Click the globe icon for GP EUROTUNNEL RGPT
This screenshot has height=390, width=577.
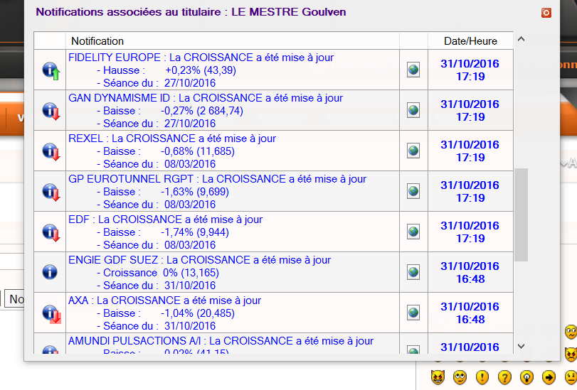click(x=413, y=191)
